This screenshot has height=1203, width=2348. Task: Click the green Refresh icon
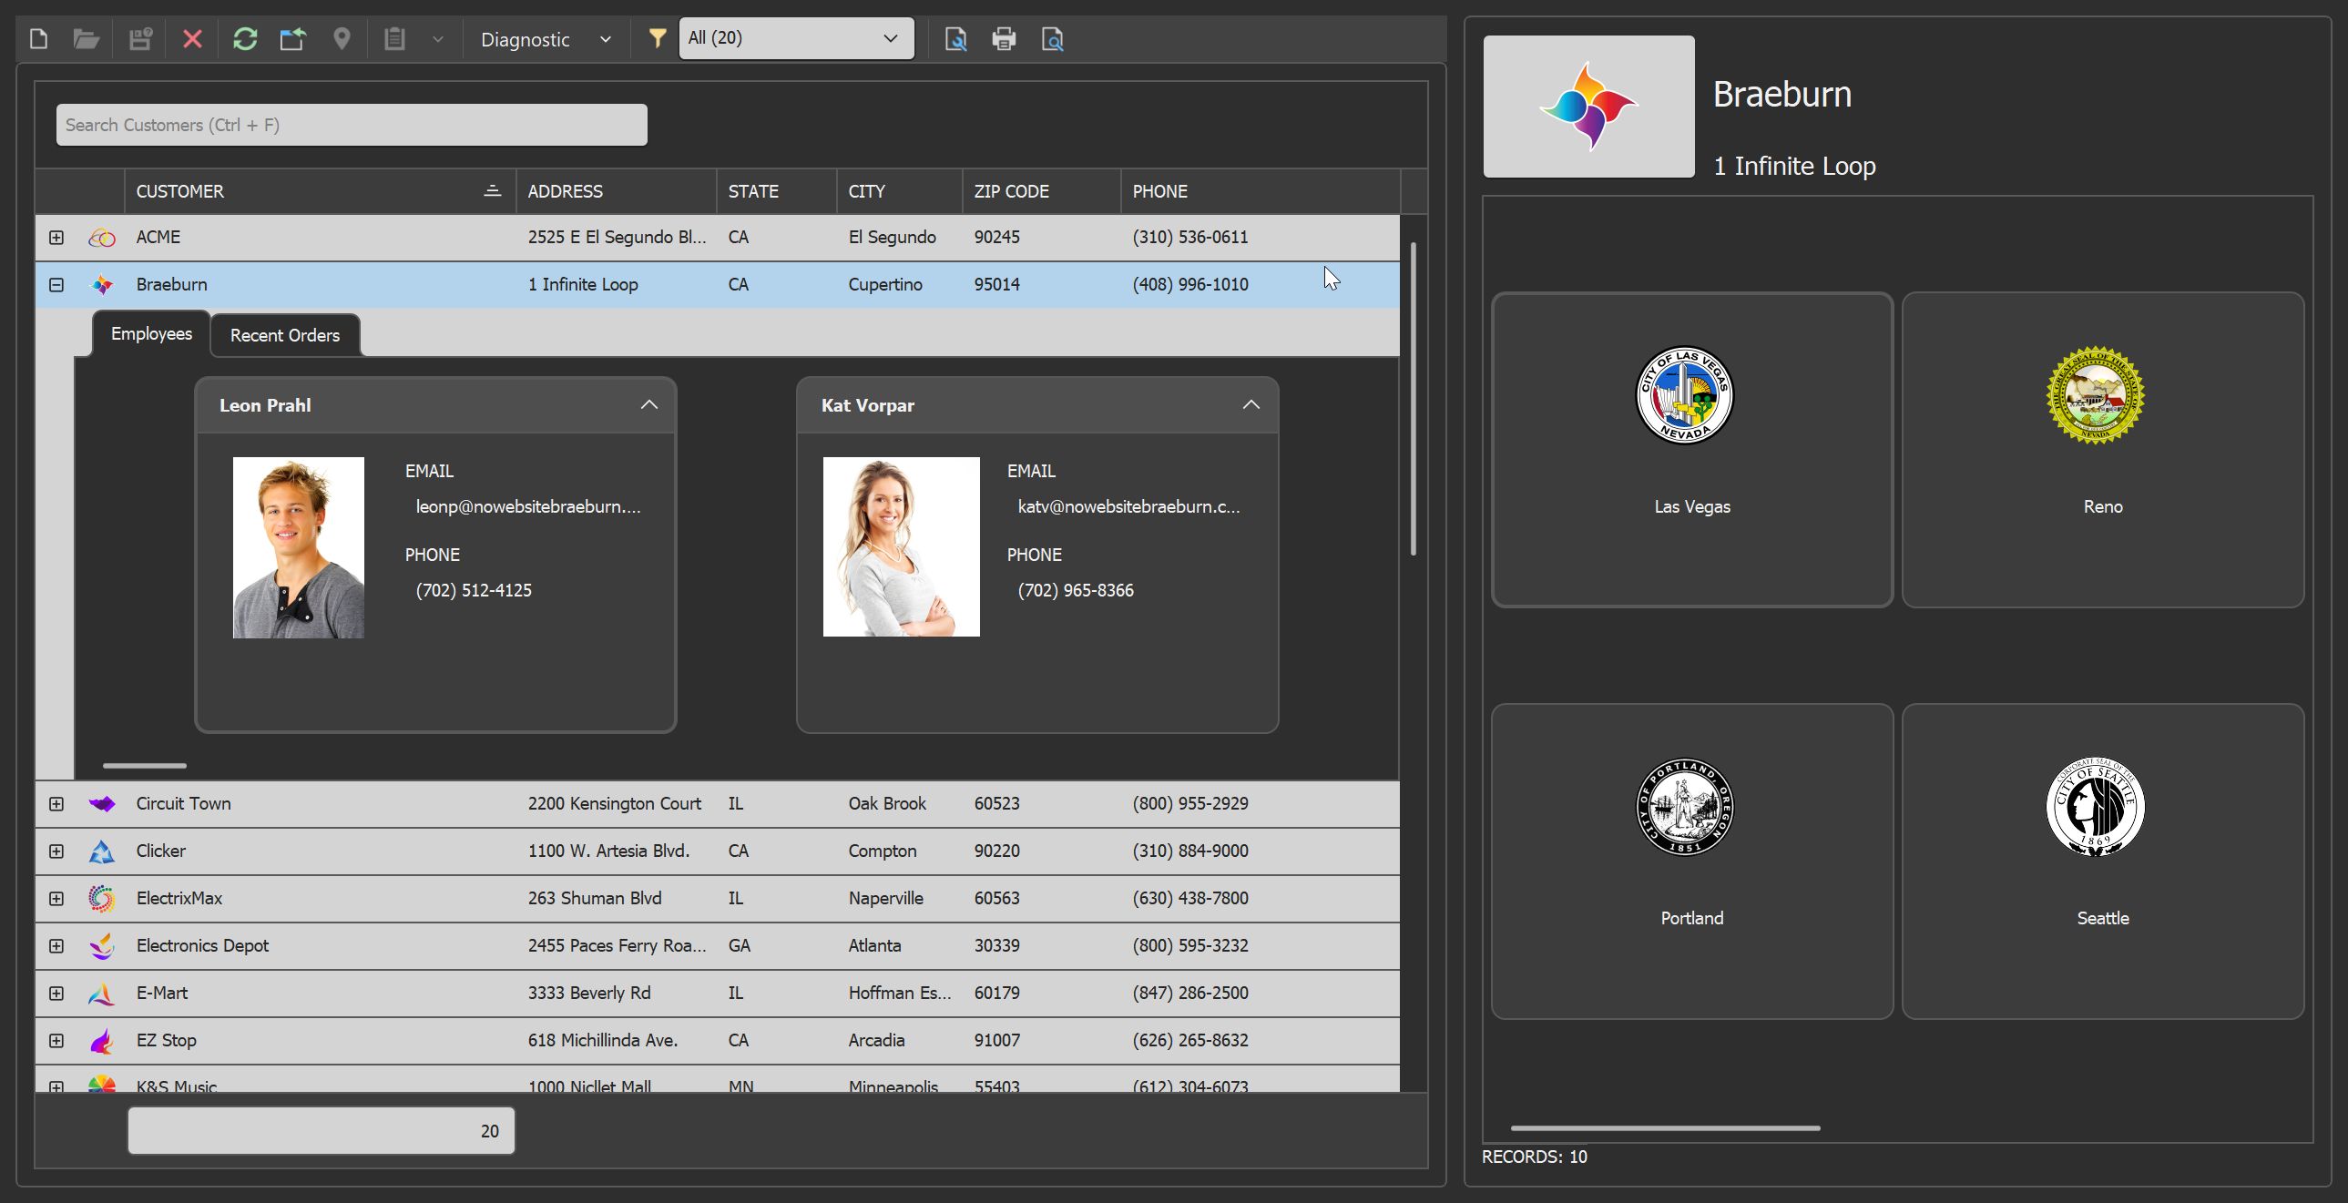244,39
